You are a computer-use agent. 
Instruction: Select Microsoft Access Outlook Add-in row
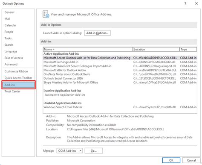120,58
